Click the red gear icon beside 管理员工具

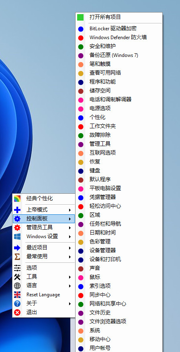tap(17, 228)
